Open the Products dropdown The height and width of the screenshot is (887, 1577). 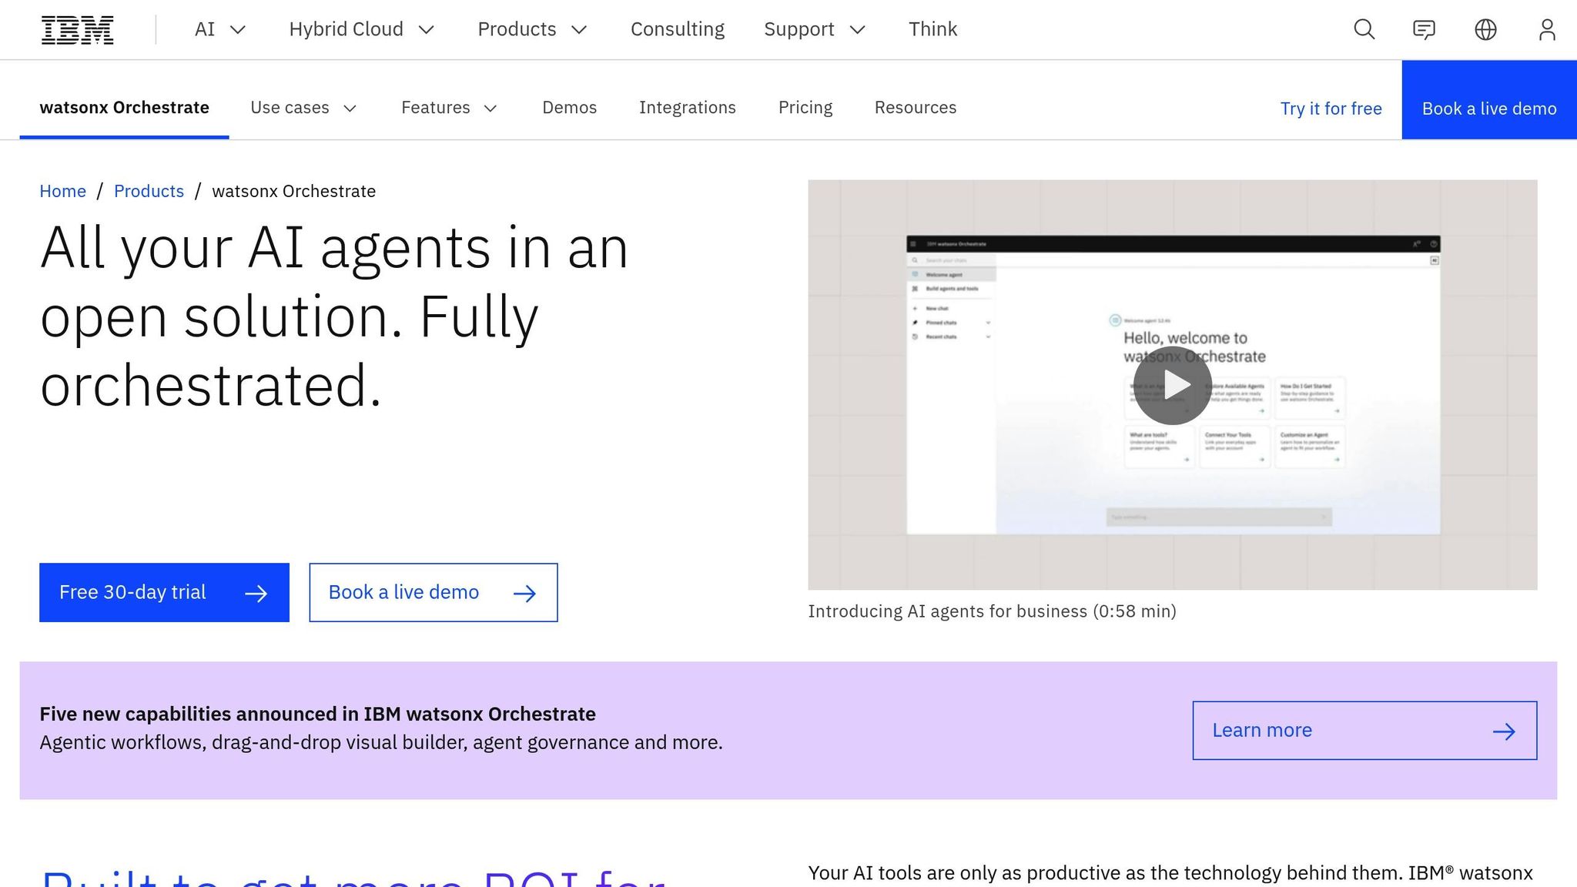coord(531,29)
